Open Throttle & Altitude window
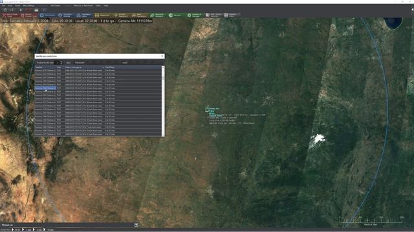The image size is (414, 232). (x=66, y=15)
